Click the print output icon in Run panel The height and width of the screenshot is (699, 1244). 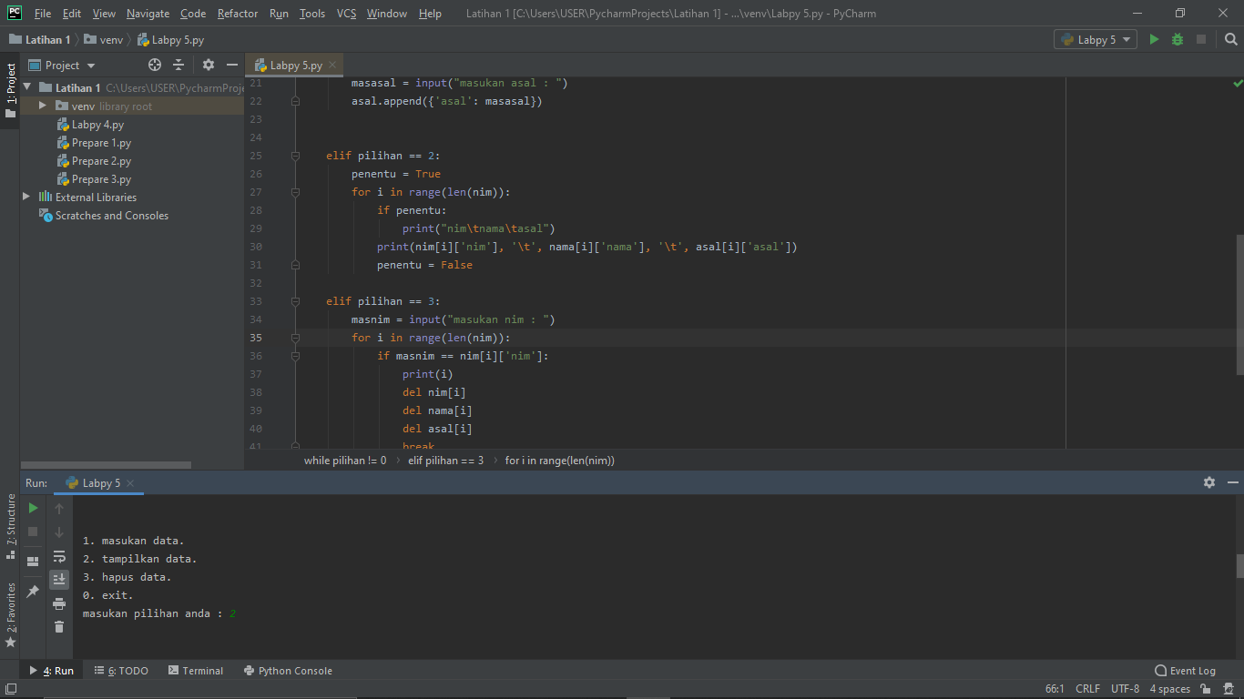click(x=59, y=603)
